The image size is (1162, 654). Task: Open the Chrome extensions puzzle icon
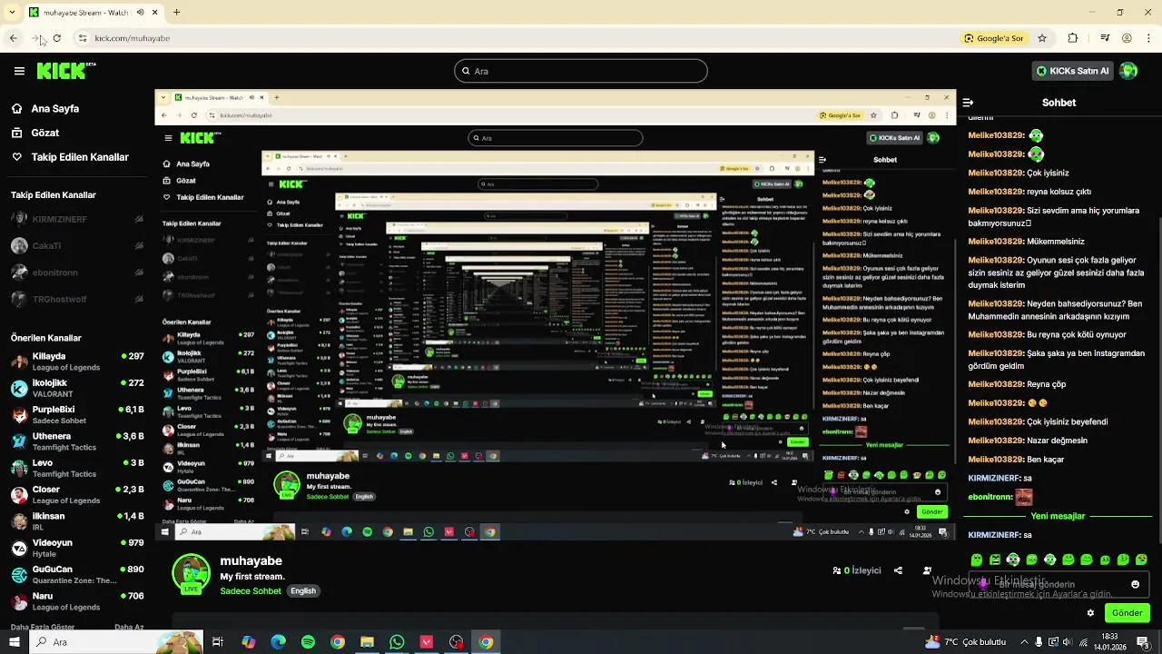tap(1073, 38)
